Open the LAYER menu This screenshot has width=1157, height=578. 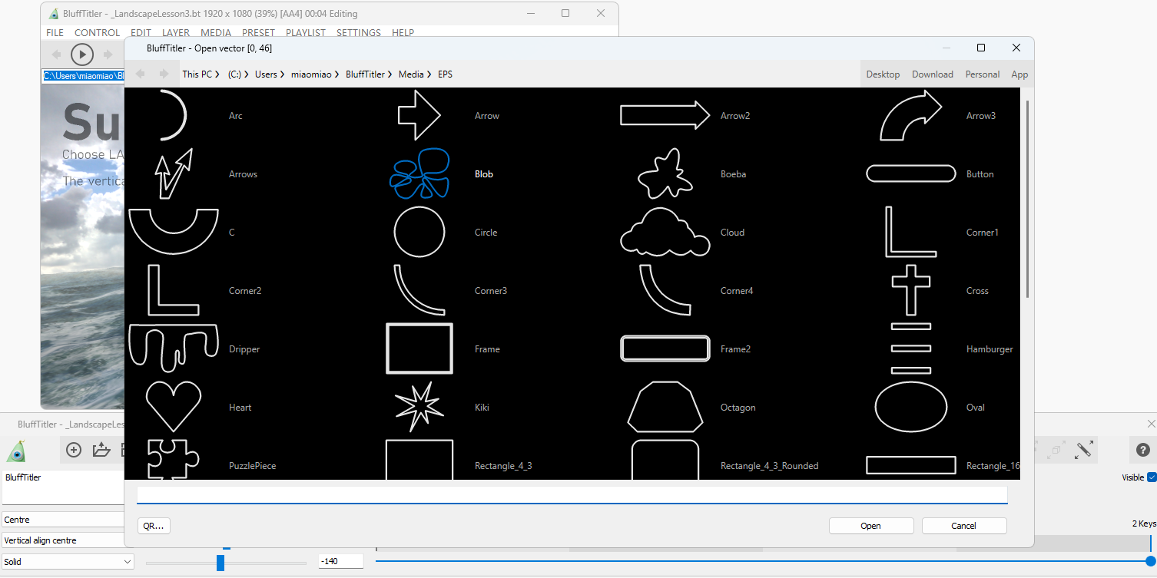(176, 33)
